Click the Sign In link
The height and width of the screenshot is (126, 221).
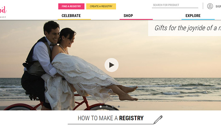click(x=218, y=6)
